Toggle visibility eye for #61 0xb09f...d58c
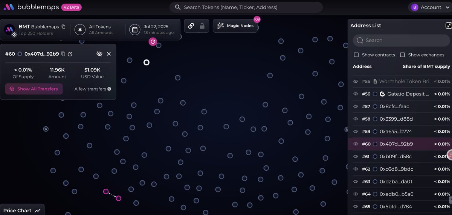Screen dimensions: 452x215 [x=356, y=156]
